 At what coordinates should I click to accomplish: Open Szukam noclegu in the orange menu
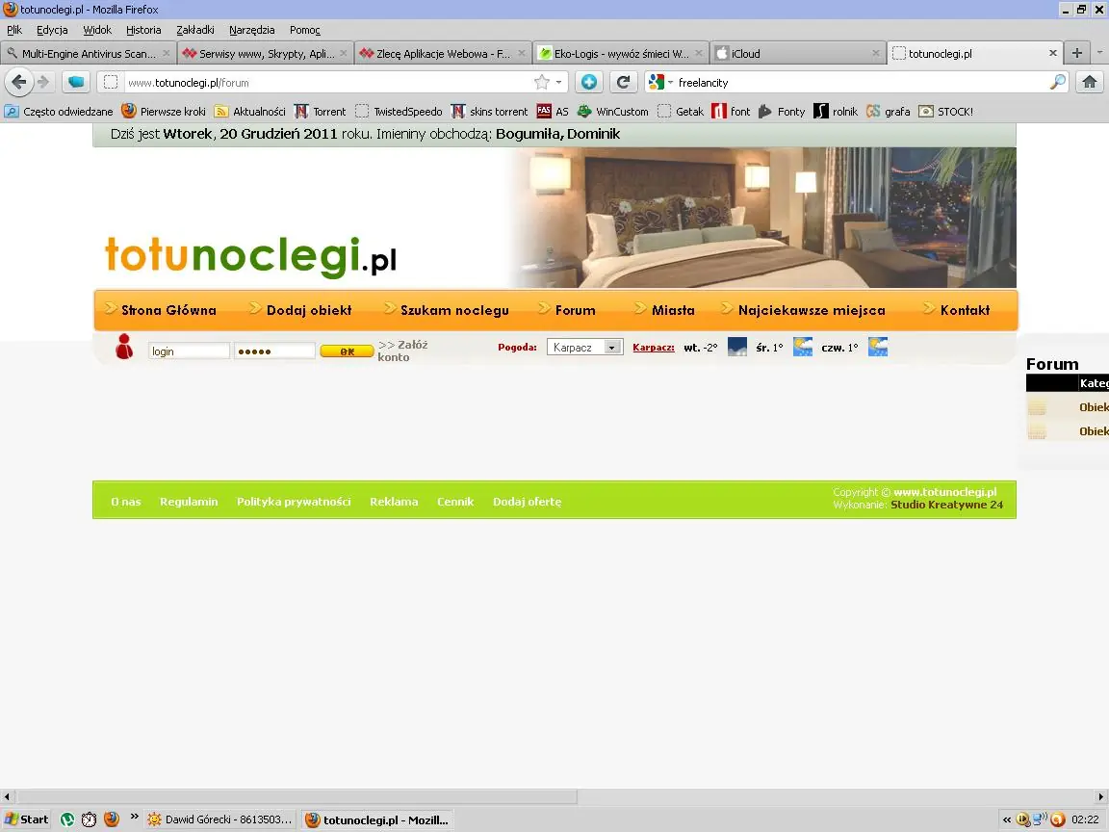coord(454,310)
